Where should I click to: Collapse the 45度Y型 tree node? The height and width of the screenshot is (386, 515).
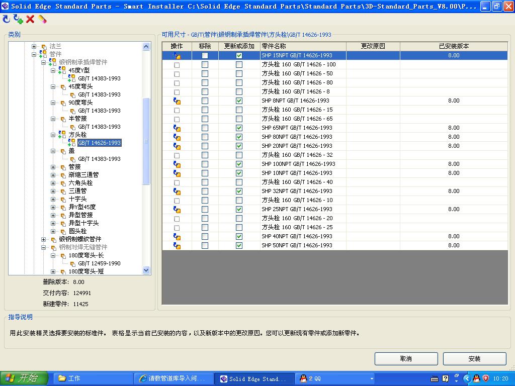(x=53, y=70)
